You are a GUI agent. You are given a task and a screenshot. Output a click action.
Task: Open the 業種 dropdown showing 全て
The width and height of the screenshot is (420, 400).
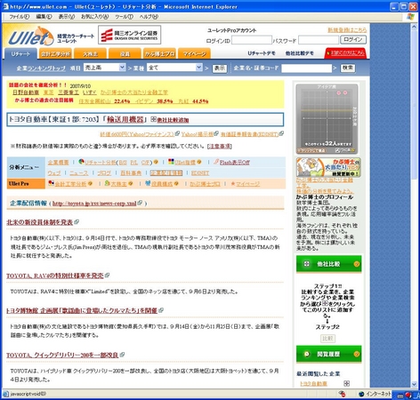[174, 68]
